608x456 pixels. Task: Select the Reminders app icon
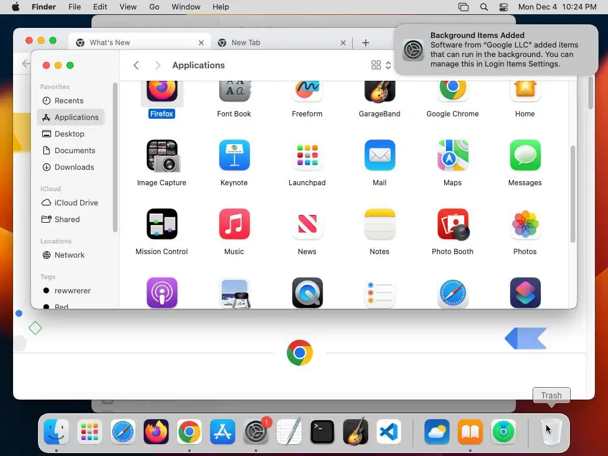[x=379, y=293]
